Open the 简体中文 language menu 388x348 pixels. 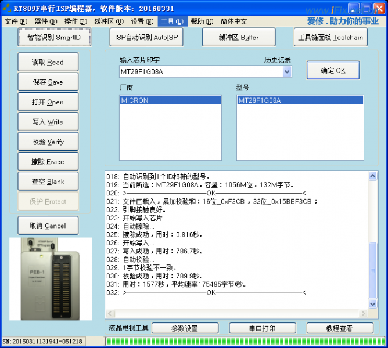[x=234, y=21]
